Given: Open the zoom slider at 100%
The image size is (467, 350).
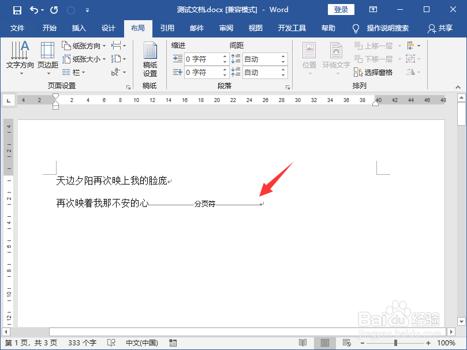Looking at the screenshot, I should (x=447, y=341).
